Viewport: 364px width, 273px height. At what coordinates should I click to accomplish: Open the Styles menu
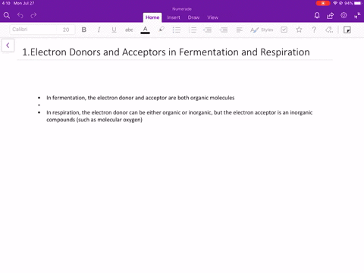262,30
